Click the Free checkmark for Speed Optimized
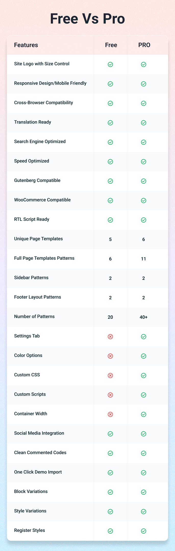This screenshot has height=551, width=175. tap(110, 162)
